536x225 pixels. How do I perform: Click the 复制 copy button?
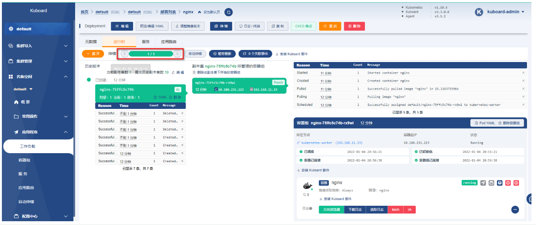pyautogui.click(x=278, y=26)
